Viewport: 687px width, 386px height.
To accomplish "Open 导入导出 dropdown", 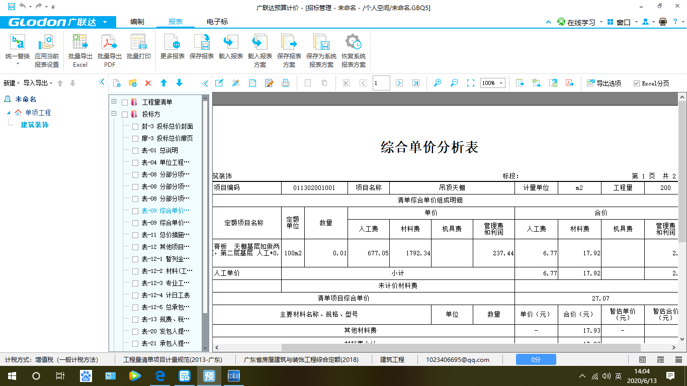I will pos(38,83).
